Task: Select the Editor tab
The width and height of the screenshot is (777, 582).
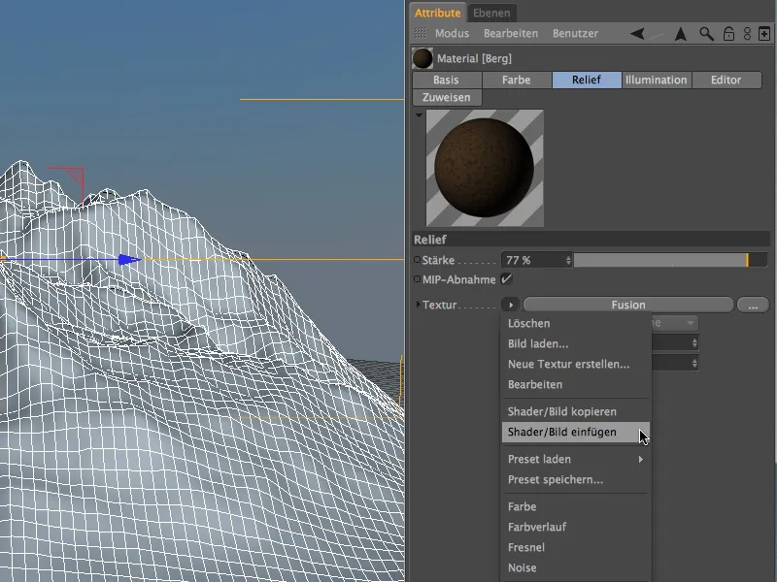Action: click(x=726, y=80)
